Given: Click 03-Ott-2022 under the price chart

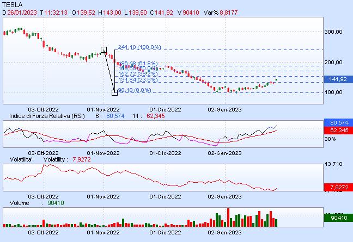Looking at the screenshot, I should pos(43,110).
